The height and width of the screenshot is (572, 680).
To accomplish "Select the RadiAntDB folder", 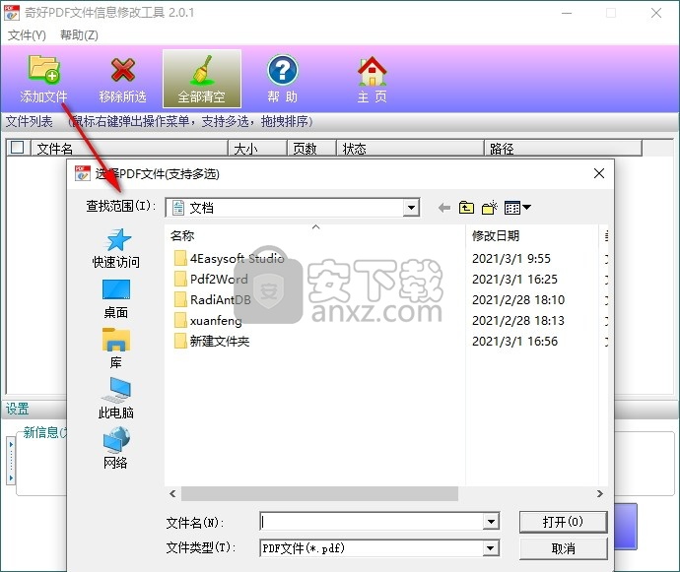I will (x=213, y=300).
